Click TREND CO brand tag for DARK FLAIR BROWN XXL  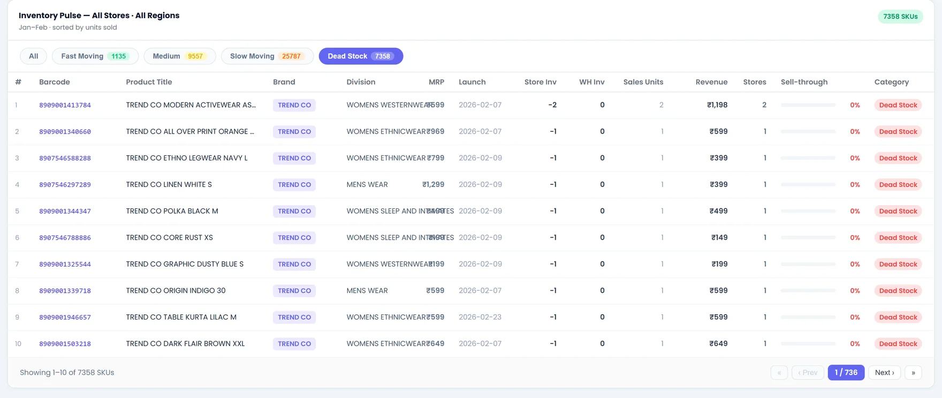point(294,344)
